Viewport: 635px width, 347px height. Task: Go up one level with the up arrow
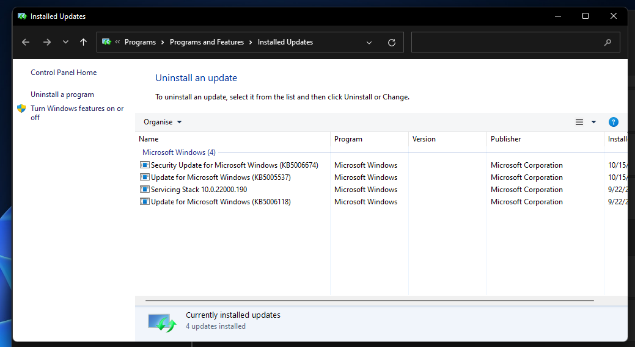84,42
